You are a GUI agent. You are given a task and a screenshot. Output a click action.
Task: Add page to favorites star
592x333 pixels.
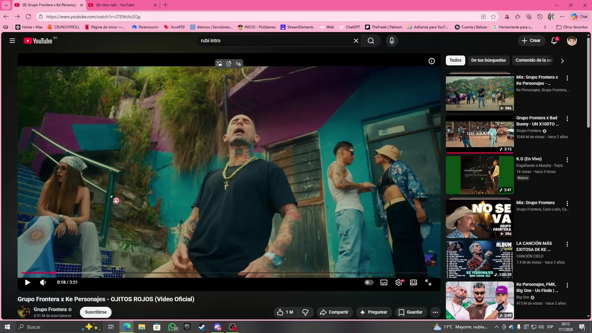[493, 17]
